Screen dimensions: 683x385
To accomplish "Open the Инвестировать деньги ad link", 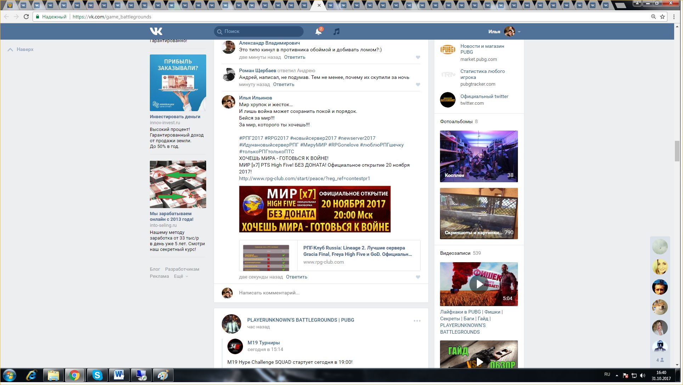I will click(x=175, y=116).
